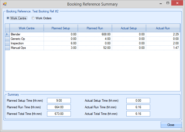Click the Planned Run column header
Screen dimensions: 185x132
click(95, 28)
